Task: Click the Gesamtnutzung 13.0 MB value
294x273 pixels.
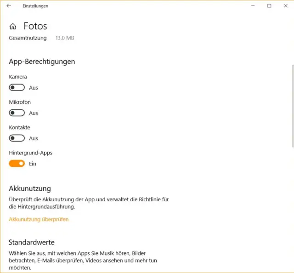Action: [65, 38]
